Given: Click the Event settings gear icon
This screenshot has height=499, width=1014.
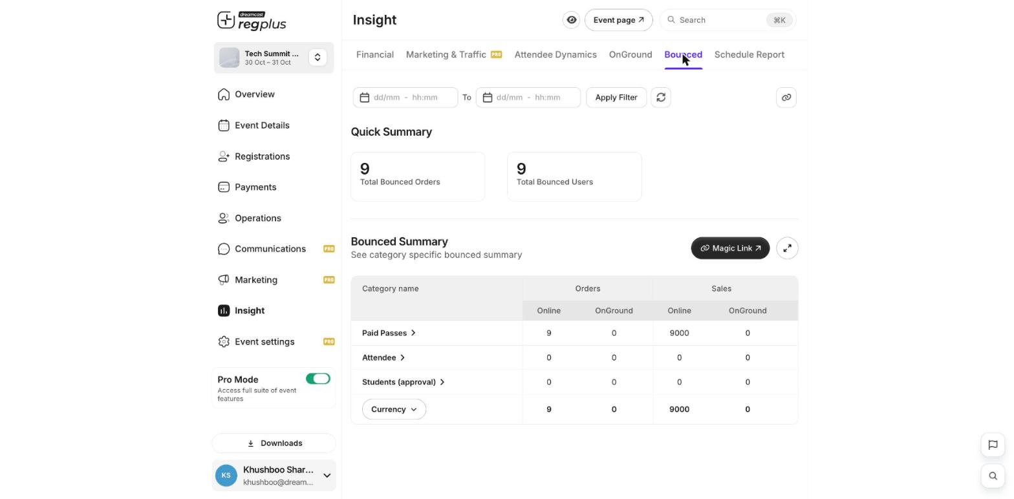Looking at the screenshot, I should click(x=224, y=342).
